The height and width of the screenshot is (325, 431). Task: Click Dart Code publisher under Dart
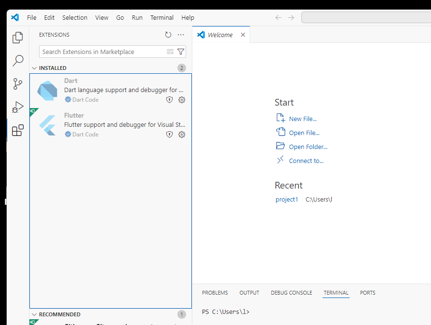[85, 99]
